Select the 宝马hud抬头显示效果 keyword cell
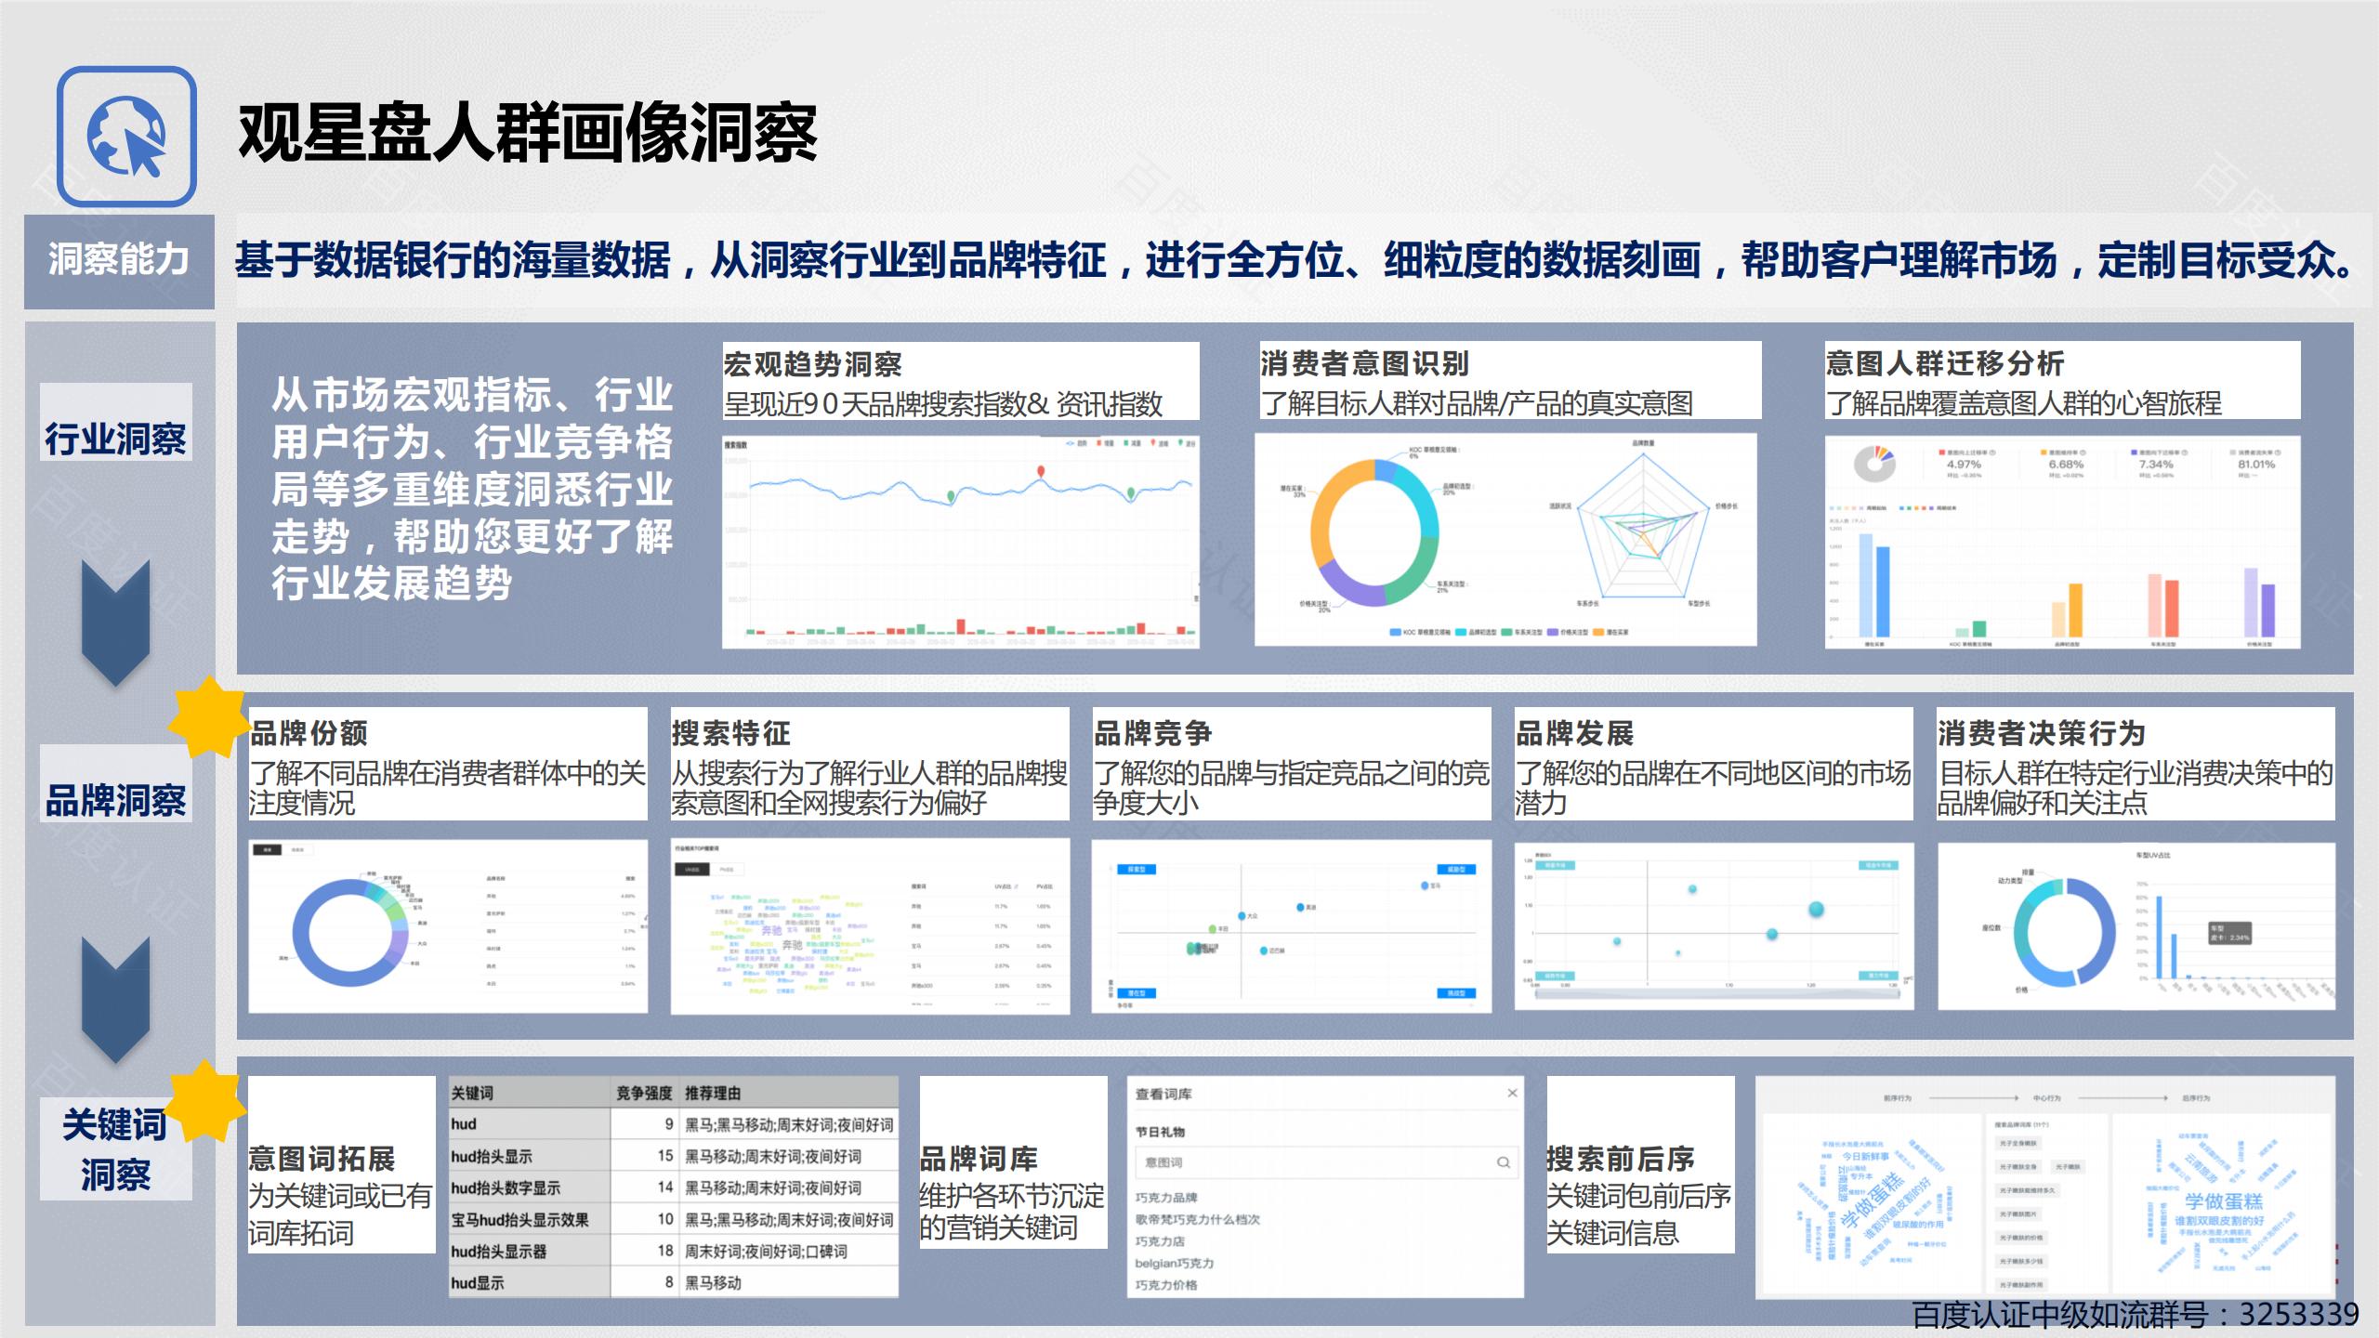Viewport: 2379px width, 1338px height. coord(529,1220)
